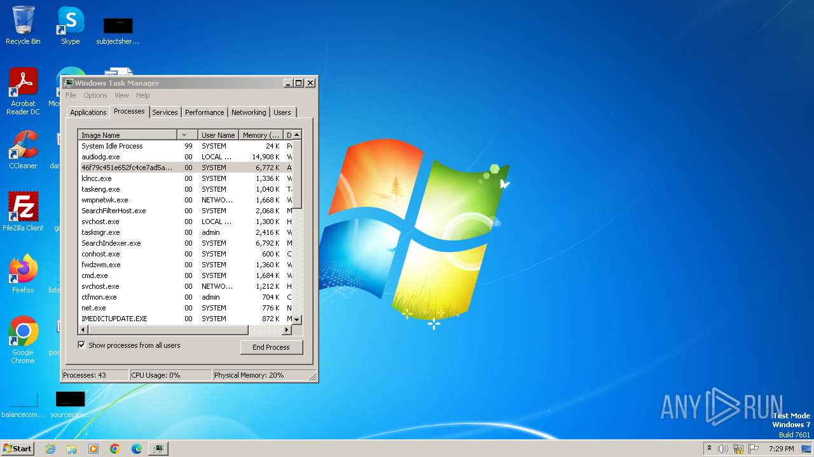The image size is (814, 457).
Task: Select cmd.exe process
Action: (x=185, y=275)
